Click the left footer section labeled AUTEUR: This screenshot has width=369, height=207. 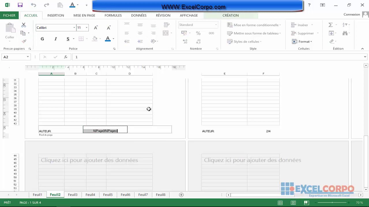tap(61, 130)
